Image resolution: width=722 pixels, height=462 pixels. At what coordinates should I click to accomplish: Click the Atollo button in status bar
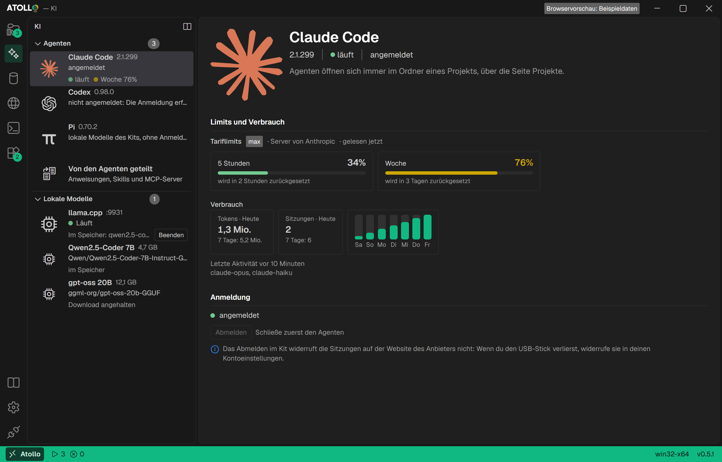point(25,454)
